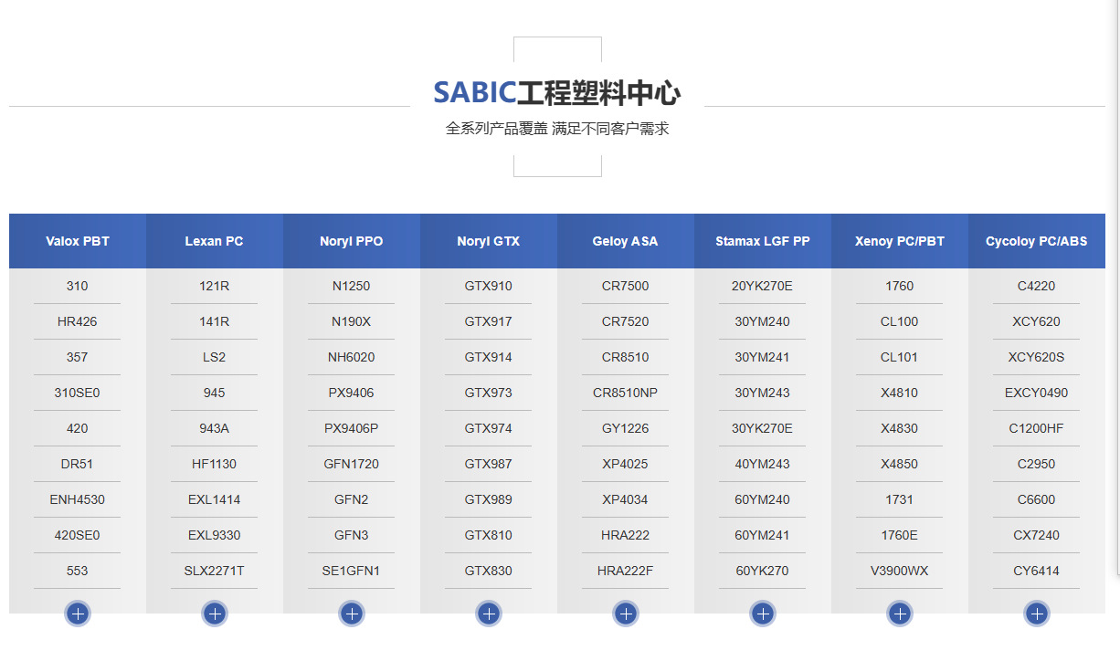
Task: Open Geloy grade CR7500
Action: [626, 286]
